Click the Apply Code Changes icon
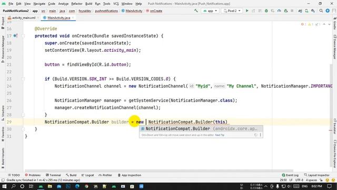Screen dimensions: 337x190 pos(260,11)
